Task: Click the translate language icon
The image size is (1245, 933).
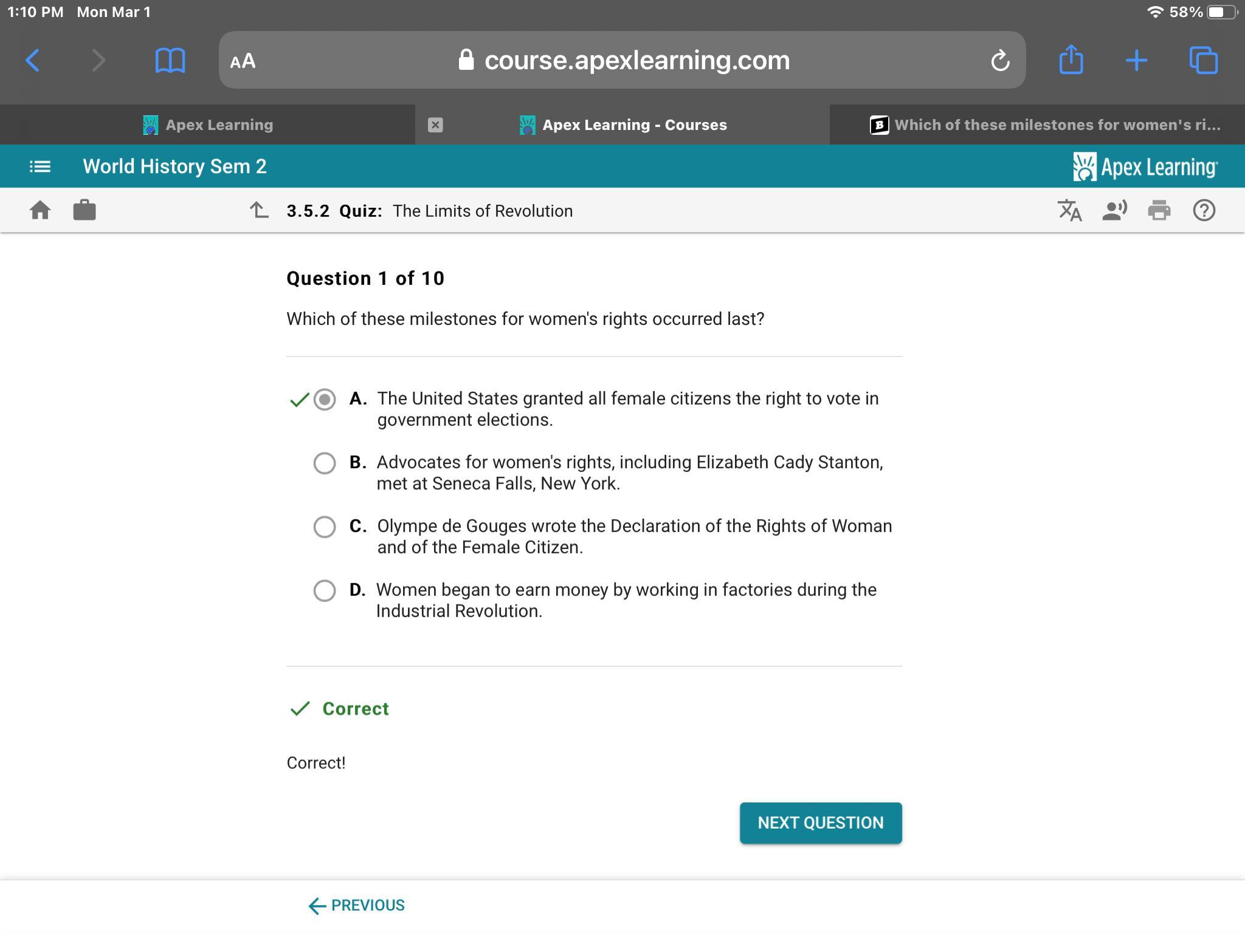Action: [x=1069, y=211]
